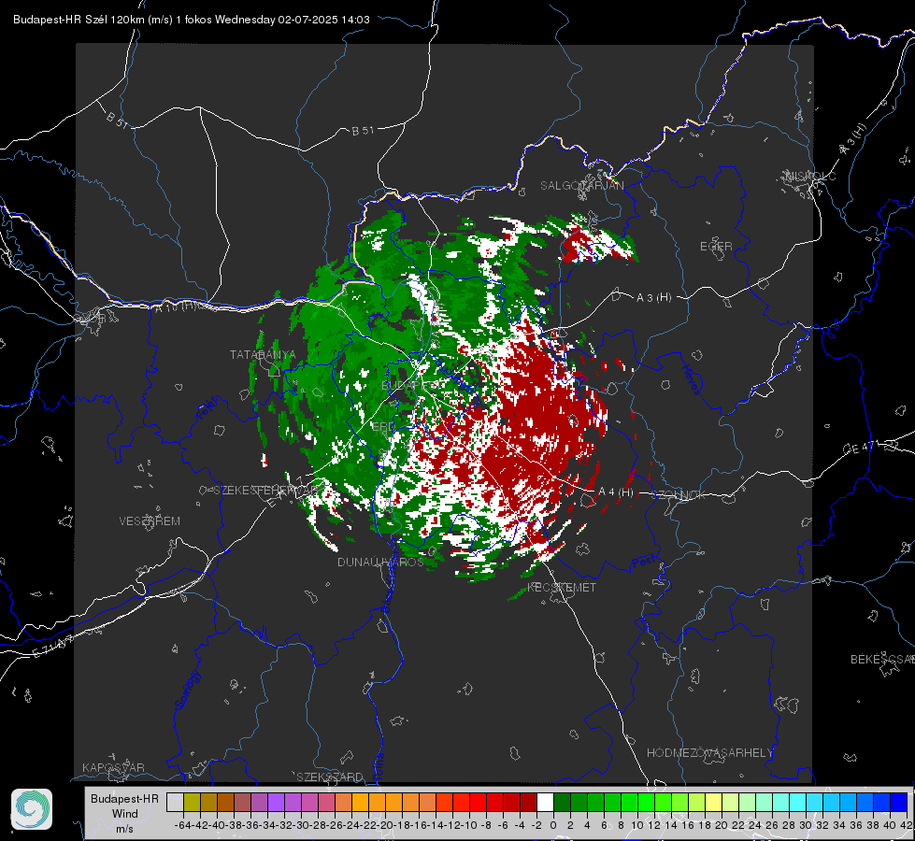
Task: Click the HÓDMEZŐVÁSÁRHELY city label
Action: coord(709,753)
